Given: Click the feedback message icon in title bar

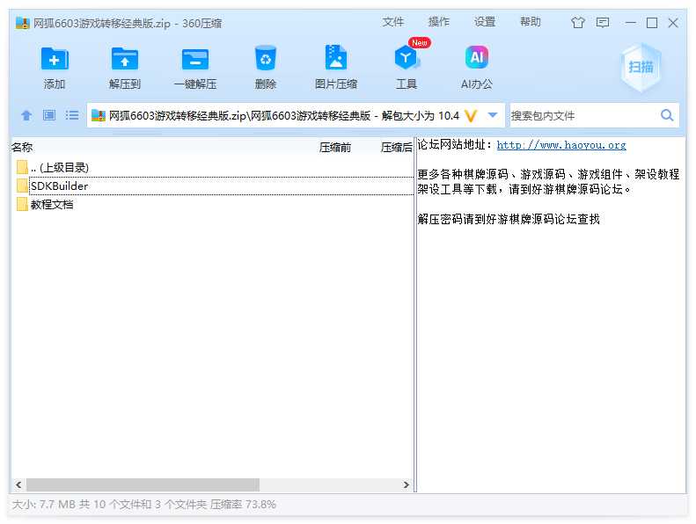Looking at the screenshot, I should [603, 22].
